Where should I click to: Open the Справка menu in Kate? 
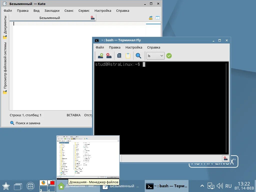(122, 10)
